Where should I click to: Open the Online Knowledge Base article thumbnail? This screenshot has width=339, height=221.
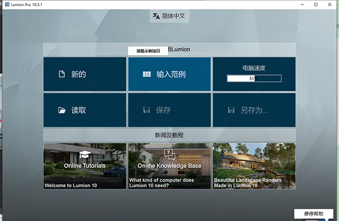coord(169,166)
